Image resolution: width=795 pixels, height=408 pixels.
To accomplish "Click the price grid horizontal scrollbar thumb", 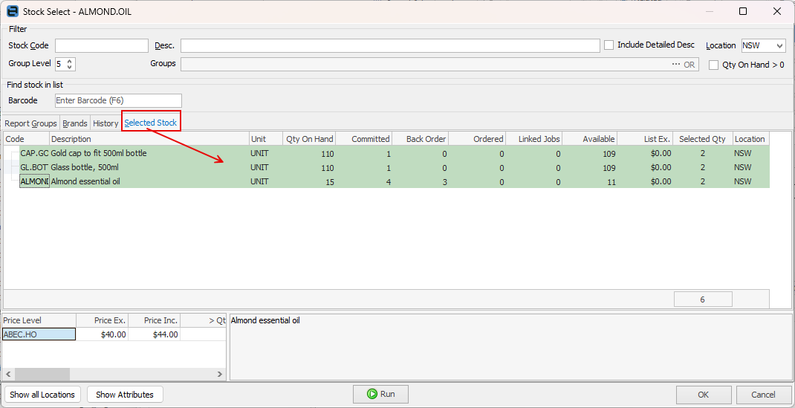I will pyautogui.click(x=42, y=374).
